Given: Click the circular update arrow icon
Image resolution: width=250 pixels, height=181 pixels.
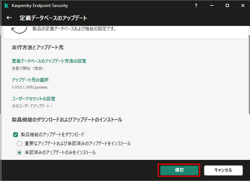Looking at the screenshot, I should click(19, 30).
